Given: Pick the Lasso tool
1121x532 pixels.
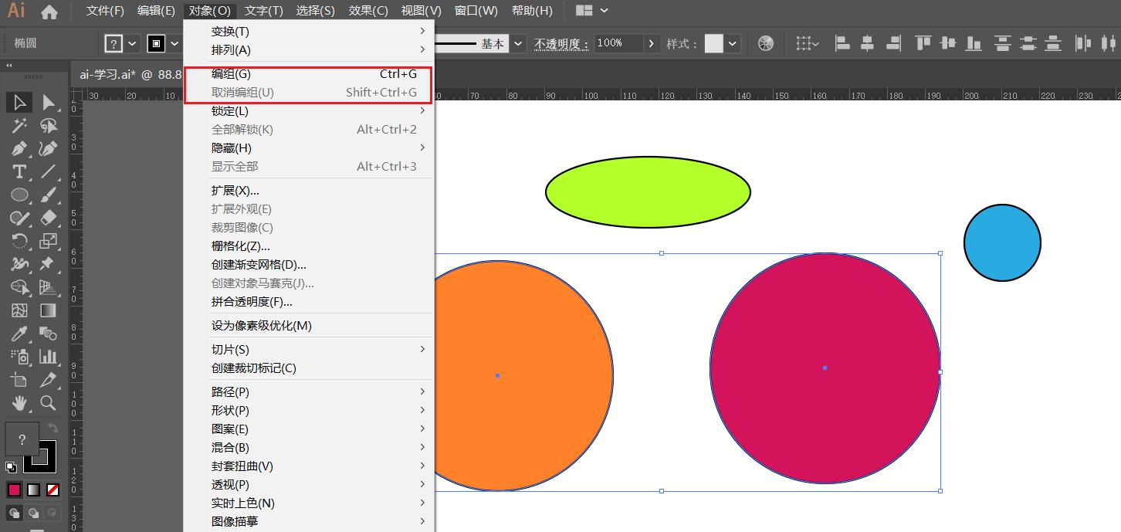Looking at the screenshot, I should coord(49,125).
